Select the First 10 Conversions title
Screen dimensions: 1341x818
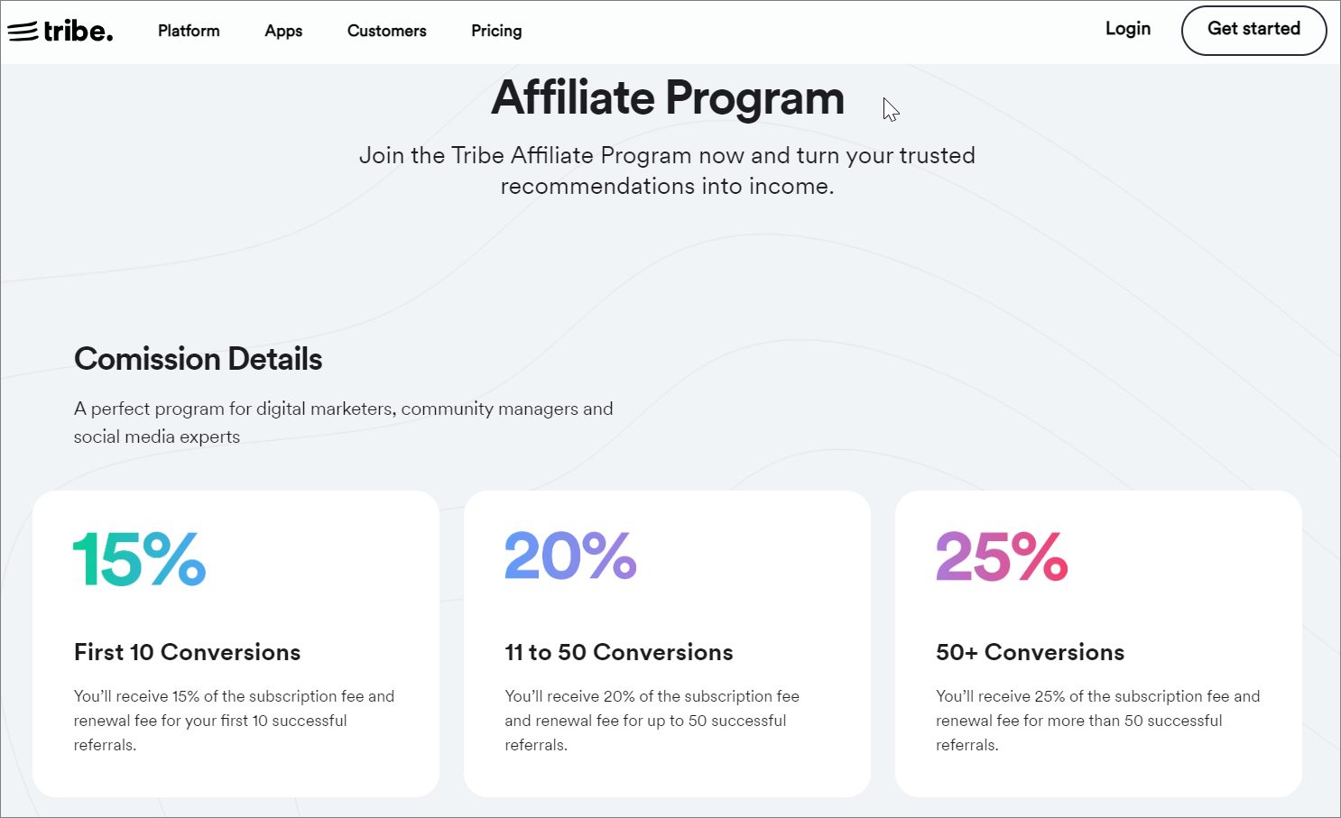pyautogui.click(x=188, y=652)
